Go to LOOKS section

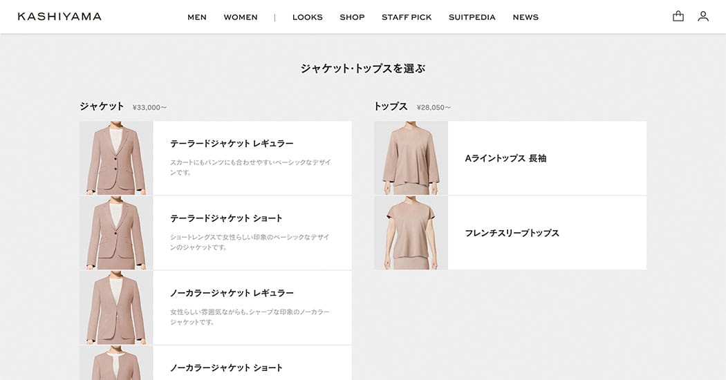click(308, 17)
